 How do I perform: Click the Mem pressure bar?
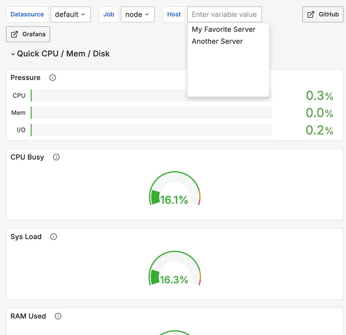tap(151, 113)
